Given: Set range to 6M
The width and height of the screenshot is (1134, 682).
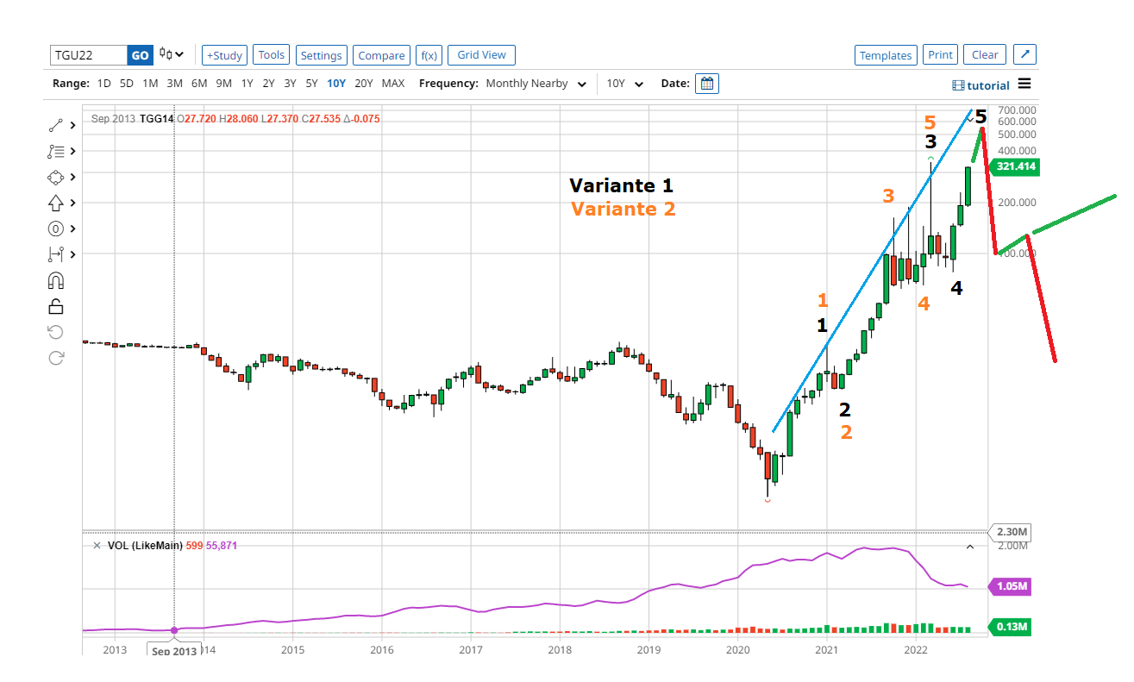Looking at the screenshot, I should 199,84.
